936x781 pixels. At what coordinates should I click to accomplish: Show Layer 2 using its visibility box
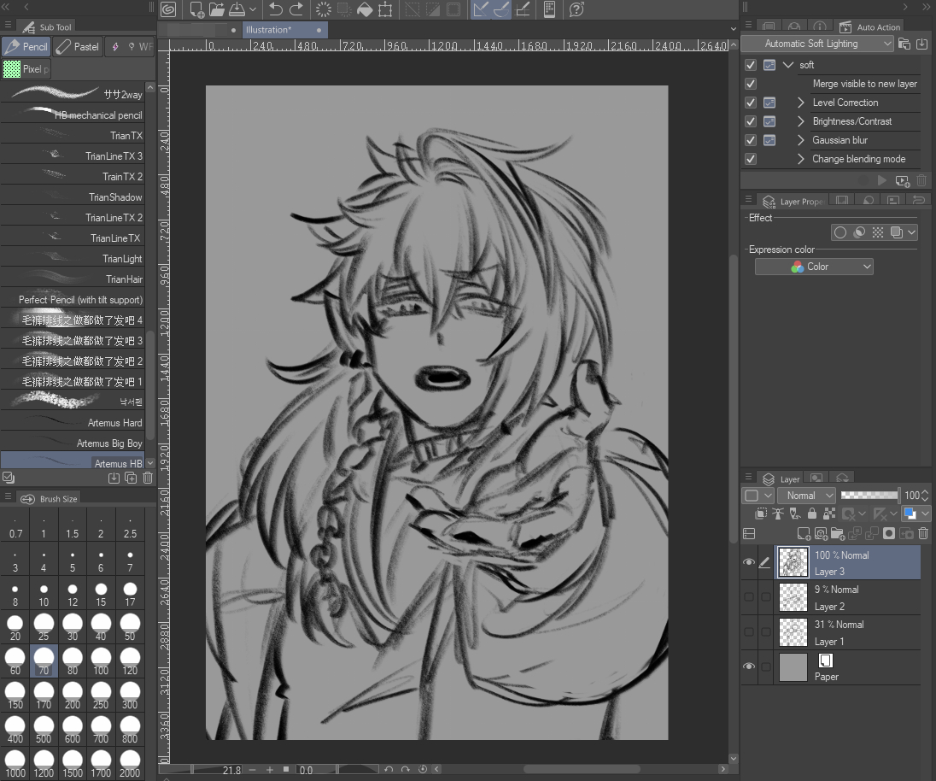(x=749, y=597)
